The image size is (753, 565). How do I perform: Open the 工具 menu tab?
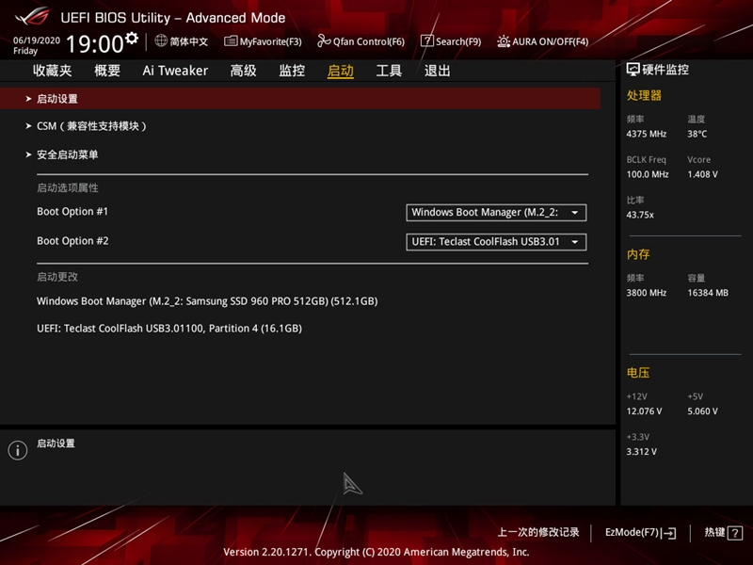(387, 70)
